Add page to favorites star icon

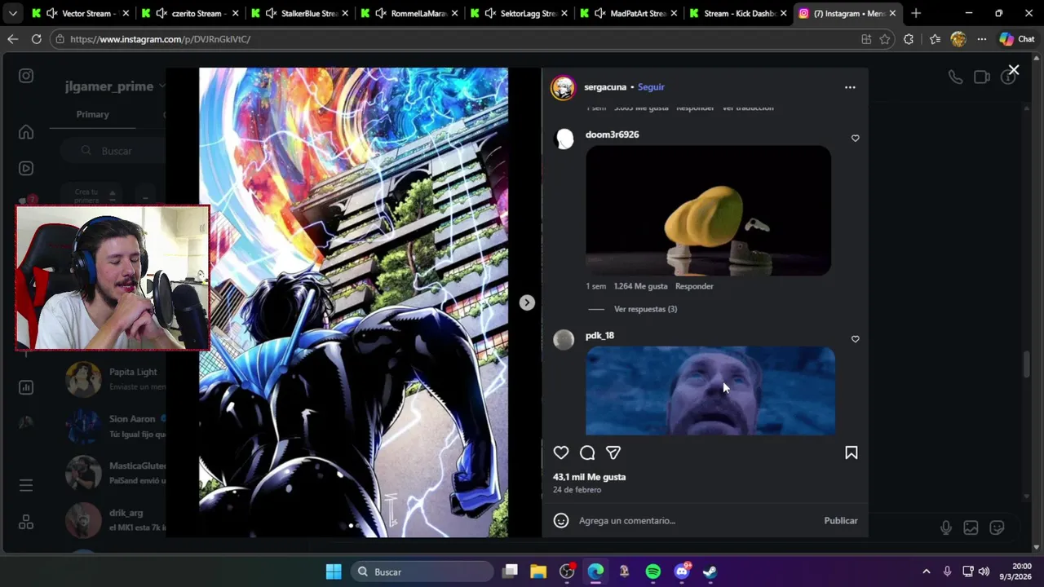click(x=884, y=39)
